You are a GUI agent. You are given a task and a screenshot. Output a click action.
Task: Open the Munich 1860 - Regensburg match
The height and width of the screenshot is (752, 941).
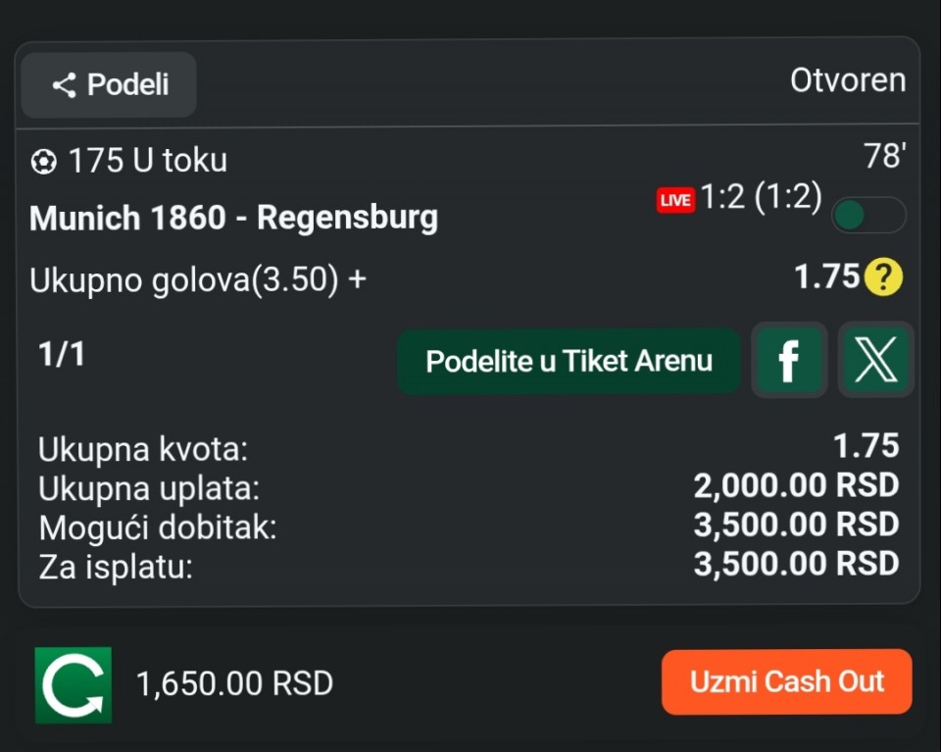(x=233, y=218)
